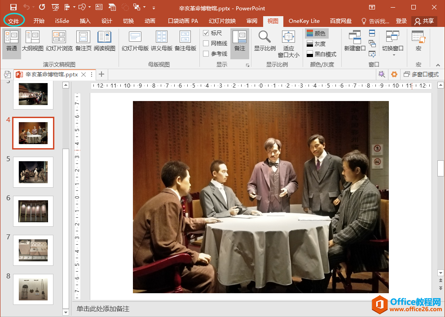Open the quick access toolbar customize dropdown

point(154,8)
